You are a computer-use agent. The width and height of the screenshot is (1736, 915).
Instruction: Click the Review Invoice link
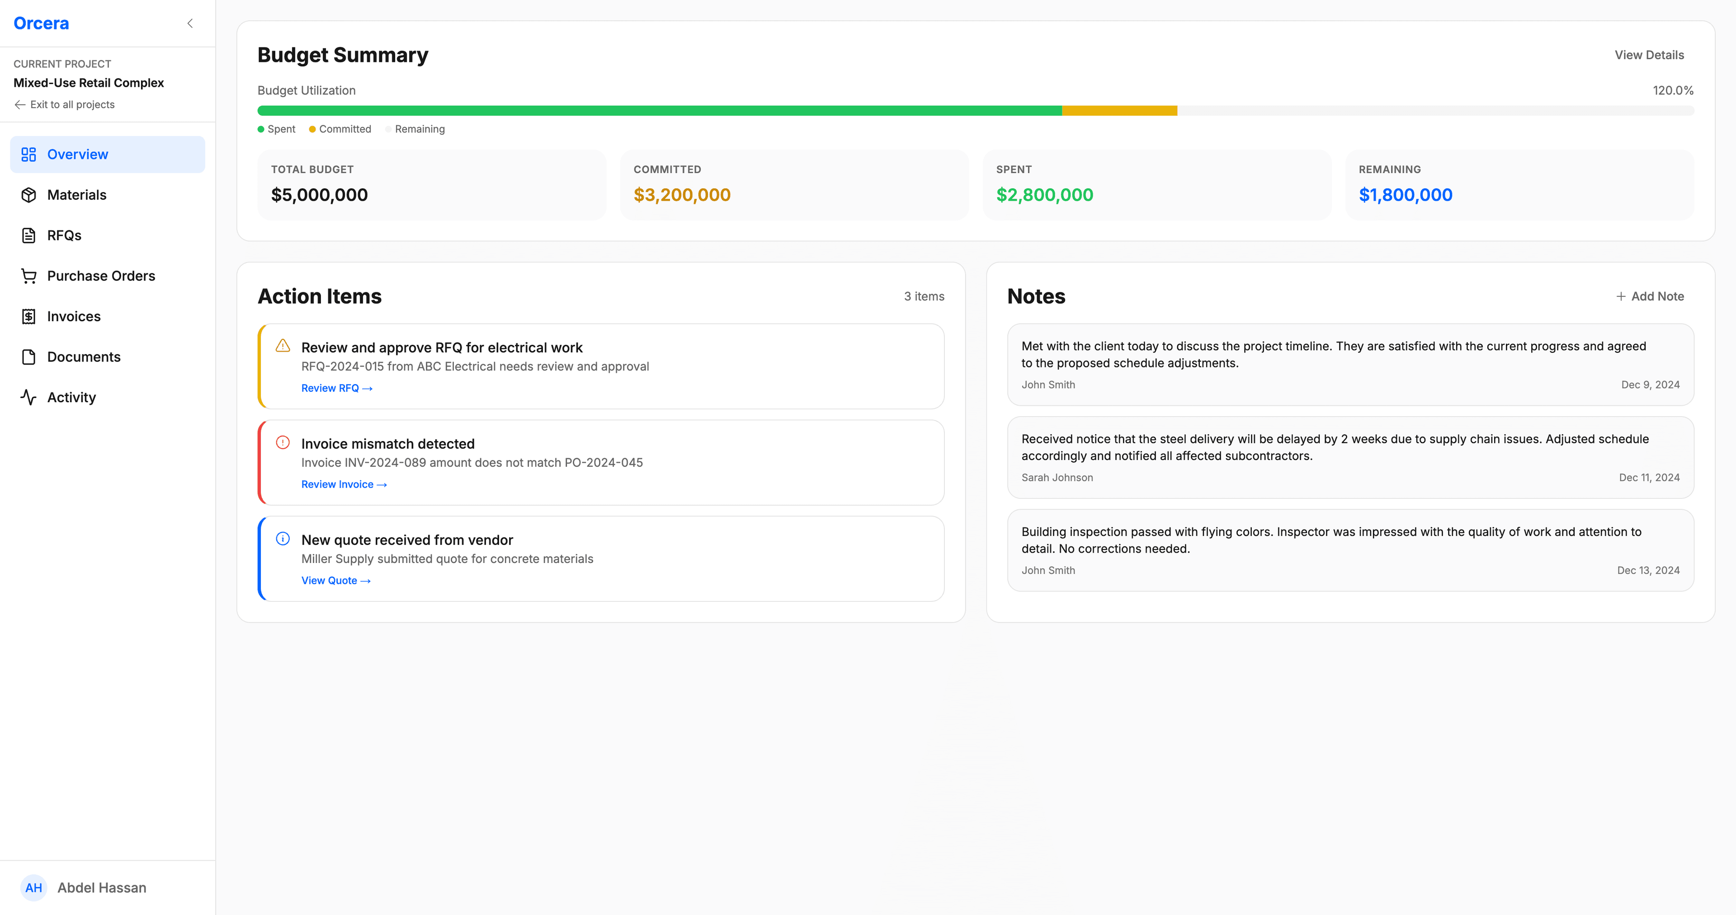coord(344,484)
